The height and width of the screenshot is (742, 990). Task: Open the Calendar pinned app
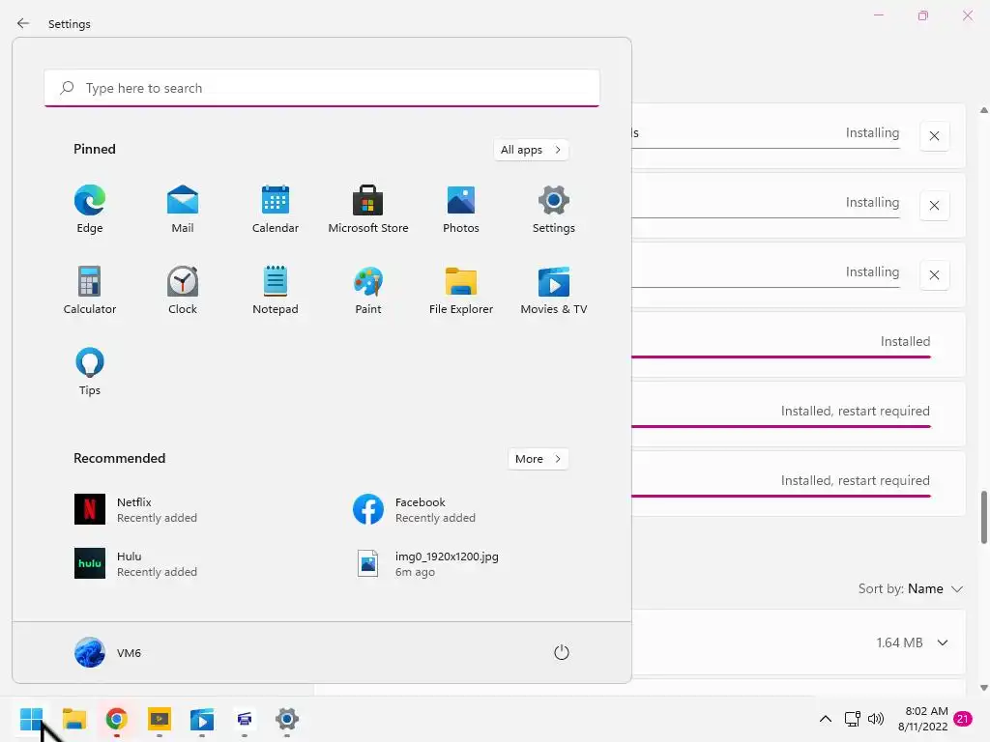click(276, 210)
